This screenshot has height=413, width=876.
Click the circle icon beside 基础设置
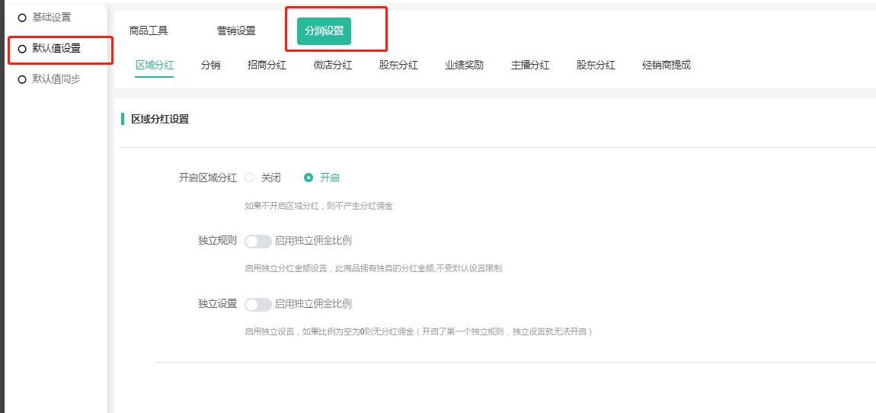point(22,18)
